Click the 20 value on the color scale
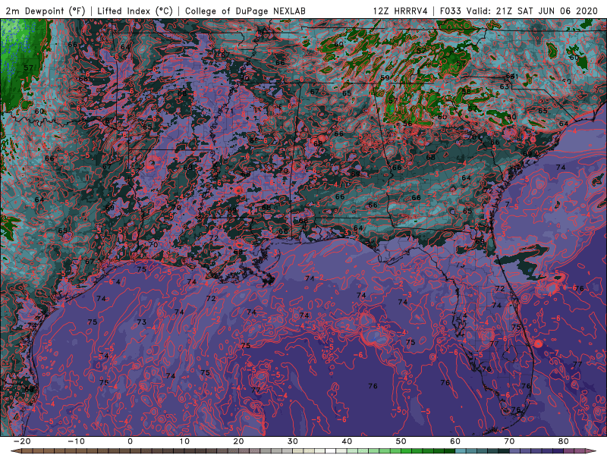The height and width of the screenshot is (455, 607). [238, 441]
